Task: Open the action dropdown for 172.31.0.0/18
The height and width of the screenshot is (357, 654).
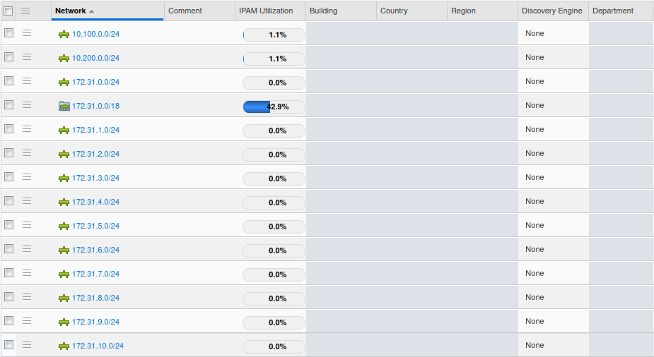Action: point(27,105)
